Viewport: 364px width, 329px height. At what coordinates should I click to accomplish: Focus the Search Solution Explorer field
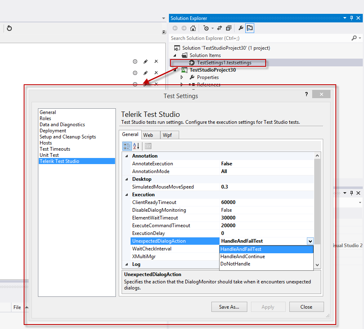[260, 38]
